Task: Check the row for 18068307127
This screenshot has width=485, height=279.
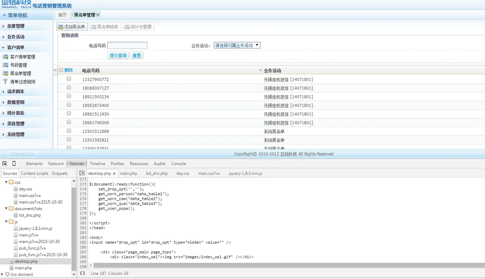Action: click(69, 87)
